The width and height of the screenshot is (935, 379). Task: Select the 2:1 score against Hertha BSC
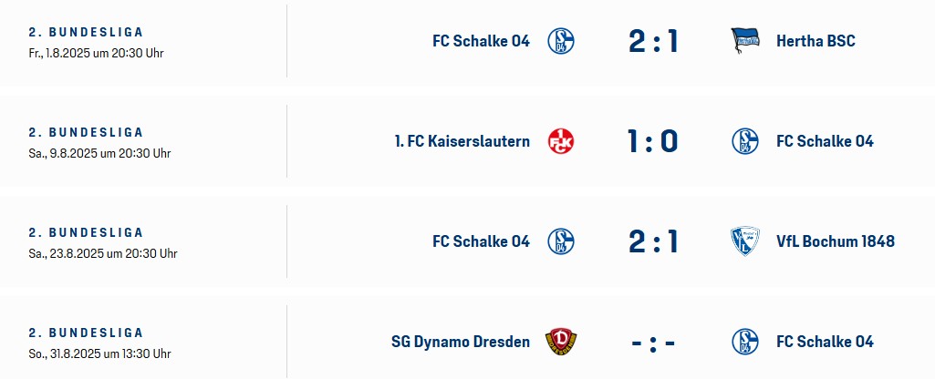pyautogui.click(x=653, y=41)
